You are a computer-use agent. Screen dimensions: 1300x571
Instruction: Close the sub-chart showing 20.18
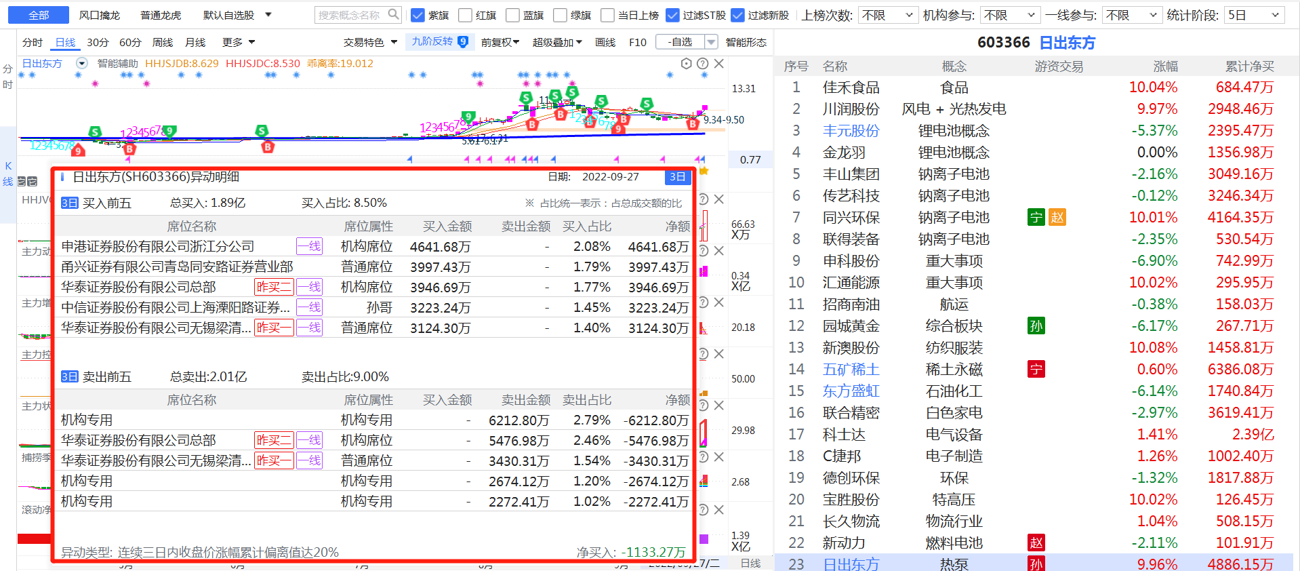(719, 302)
